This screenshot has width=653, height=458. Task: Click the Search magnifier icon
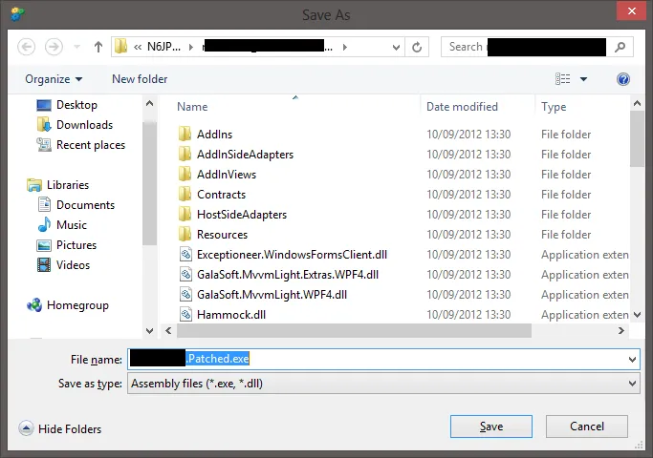[620, 47]
